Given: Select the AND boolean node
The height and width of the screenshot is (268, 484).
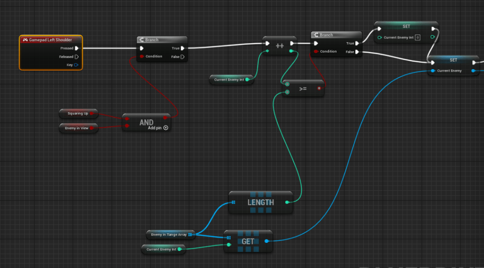Looking at the screenshot, I should click(x=146, y=122).
